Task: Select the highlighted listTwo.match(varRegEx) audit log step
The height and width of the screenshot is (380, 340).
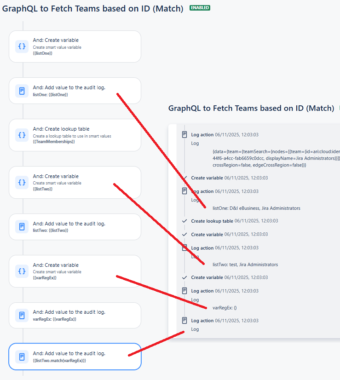Action: point(75,357)
